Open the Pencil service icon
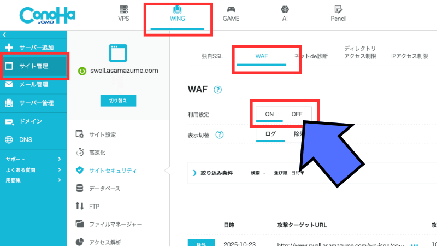437x246 pixels. tap(339, 10)
